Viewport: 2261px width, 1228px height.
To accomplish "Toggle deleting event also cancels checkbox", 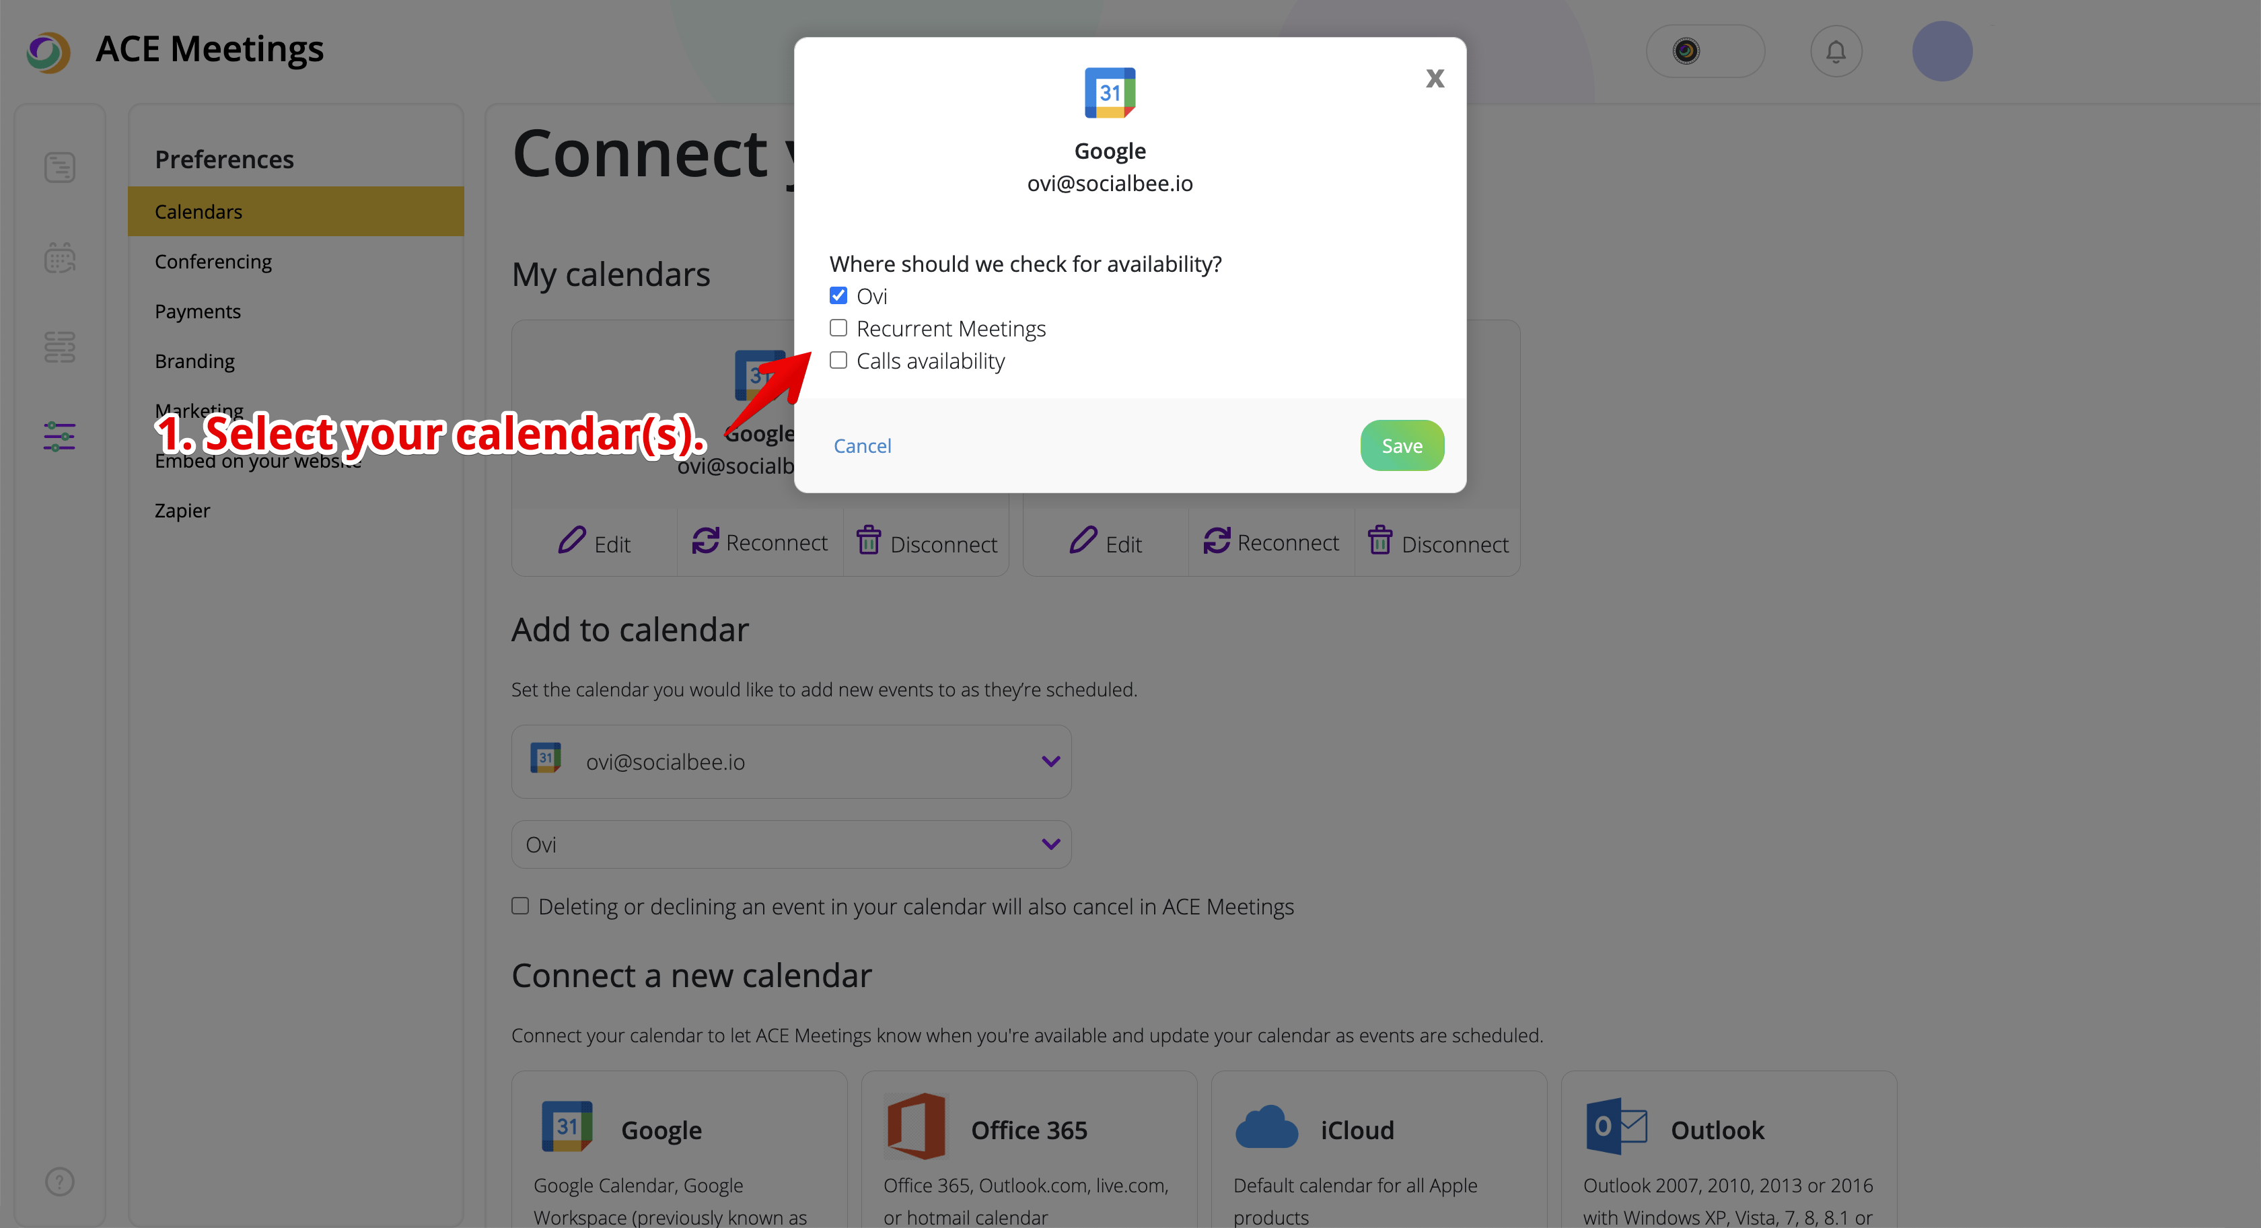I will pos(520,906).
